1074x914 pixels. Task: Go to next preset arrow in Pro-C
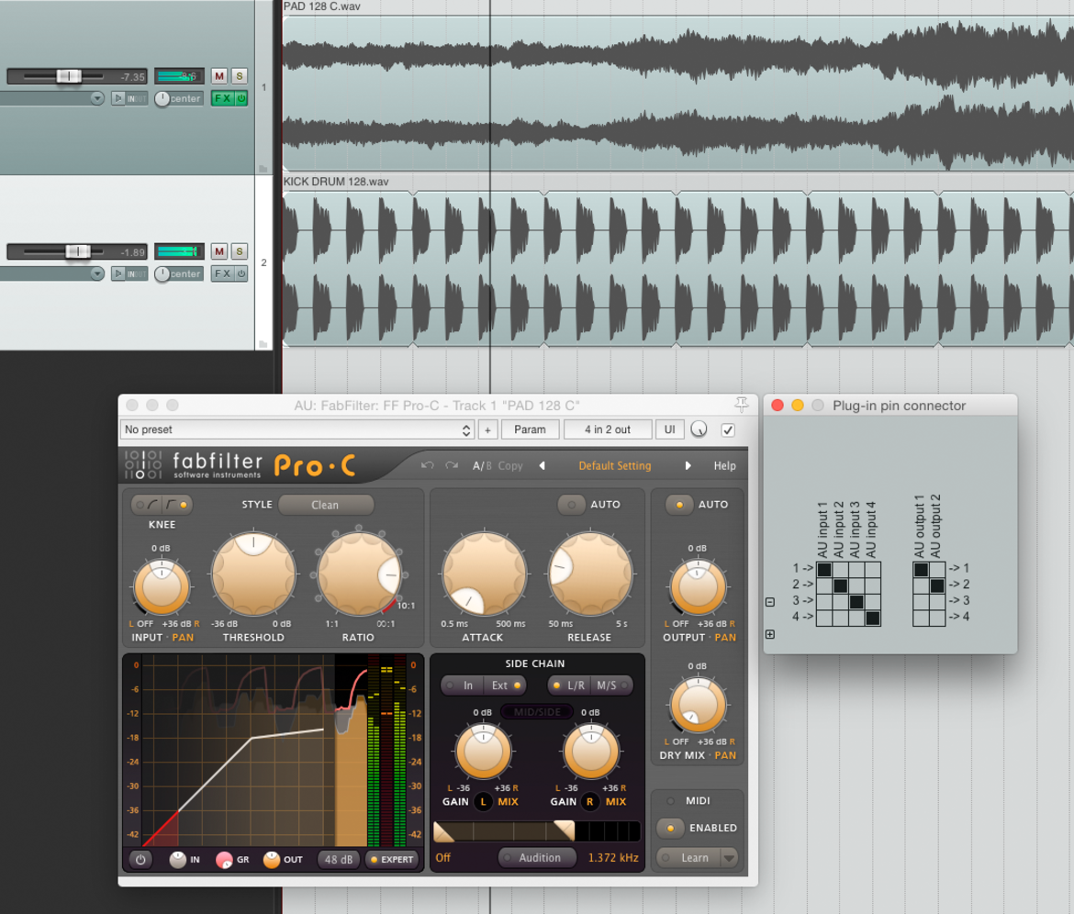point(688,465)
